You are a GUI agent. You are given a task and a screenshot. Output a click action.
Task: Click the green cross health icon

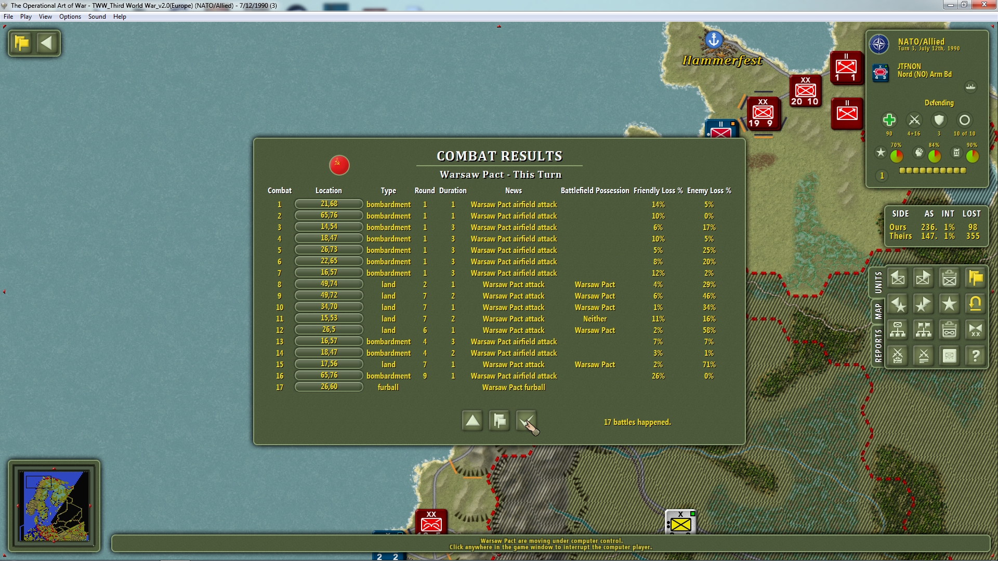coord(889,120)
